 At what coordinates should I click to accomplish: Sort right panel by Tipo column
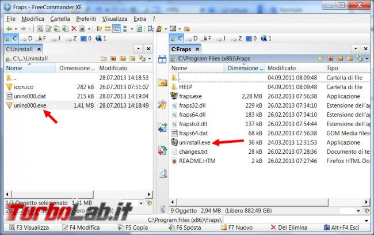(348, 68)
